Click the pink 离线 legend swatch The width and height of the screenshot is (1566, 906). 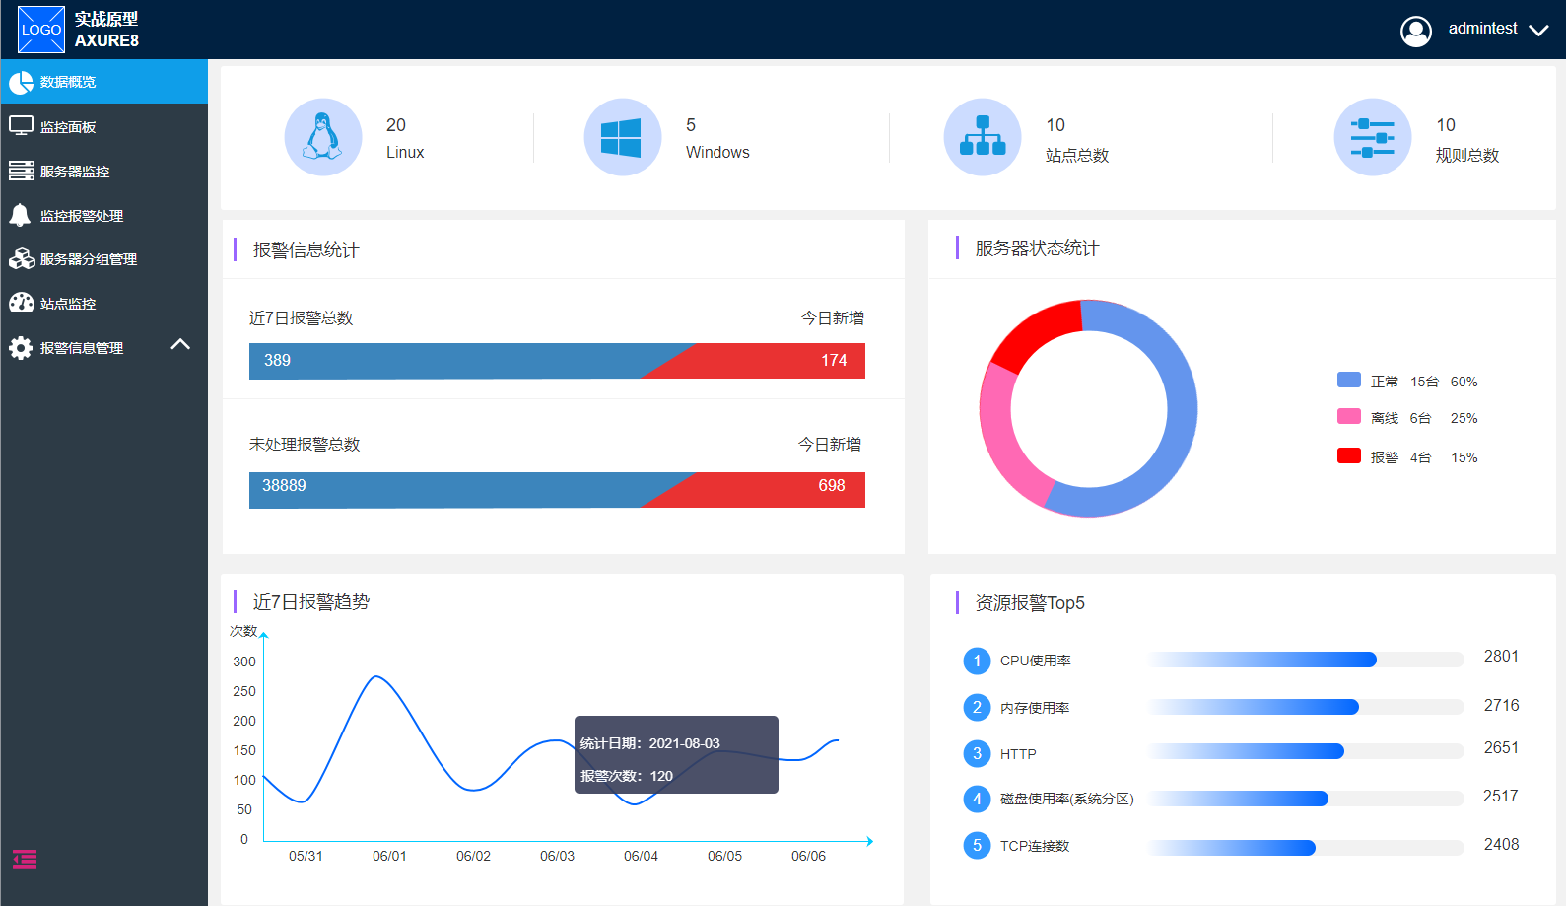coord(1349,416)
